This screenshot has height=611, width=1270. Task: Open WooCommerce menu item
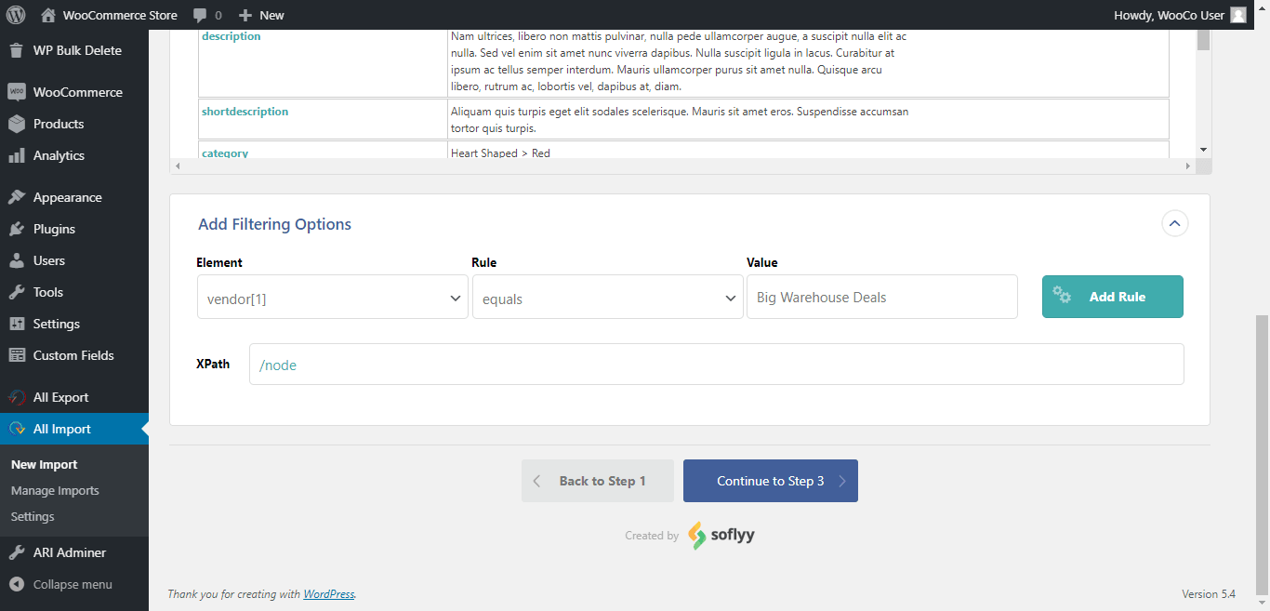74,92
